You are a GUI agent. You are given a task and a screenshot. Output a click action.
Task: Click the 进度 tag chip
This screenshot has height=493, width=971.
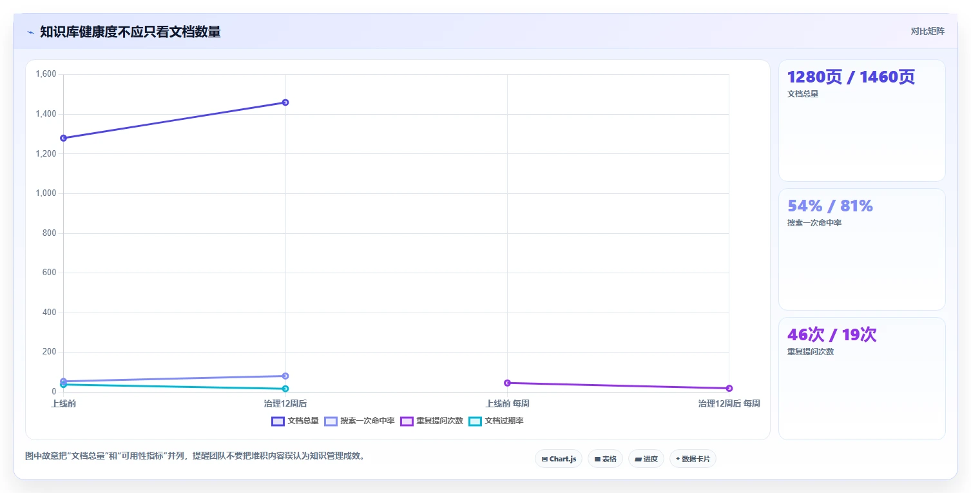646,459
